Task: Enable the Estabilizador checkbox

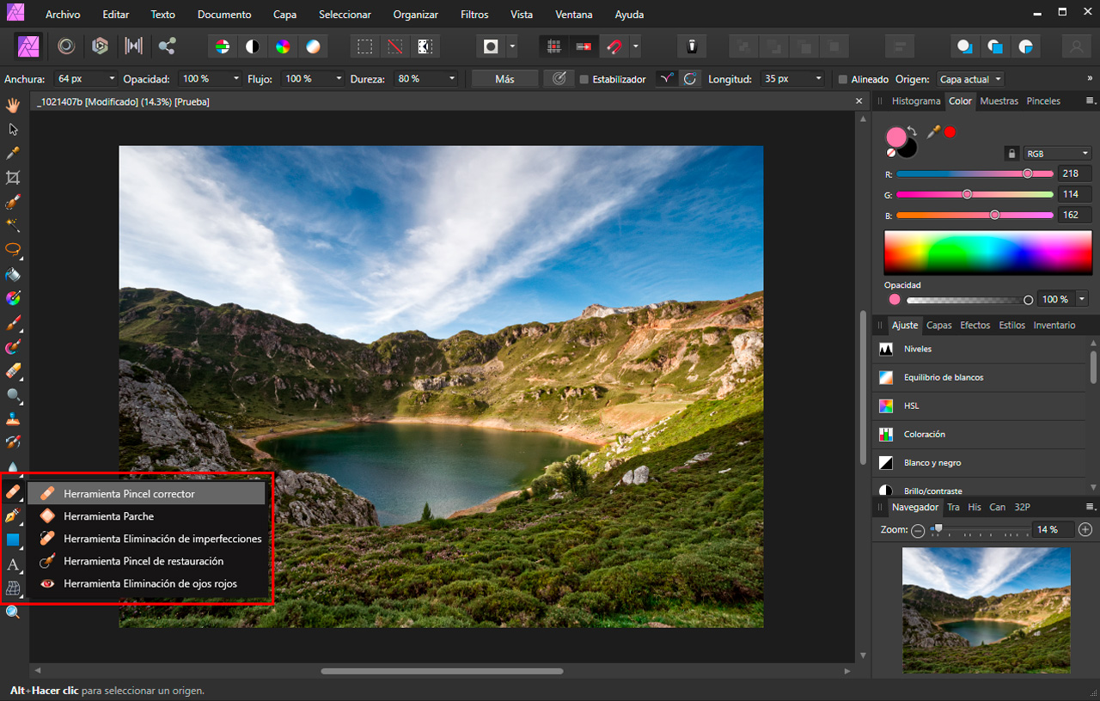Action: click(x=584, y=79)
